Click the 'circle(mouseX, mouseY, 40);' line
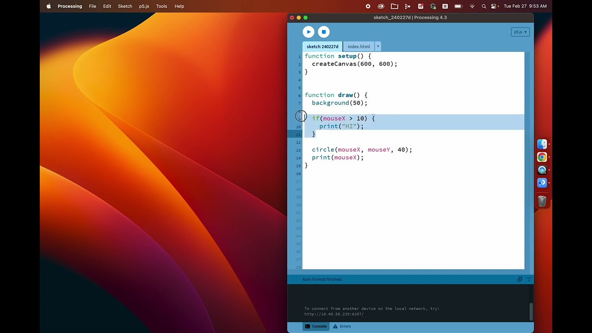This screenshot has height=333, width=592. click(x=362, y=150)
